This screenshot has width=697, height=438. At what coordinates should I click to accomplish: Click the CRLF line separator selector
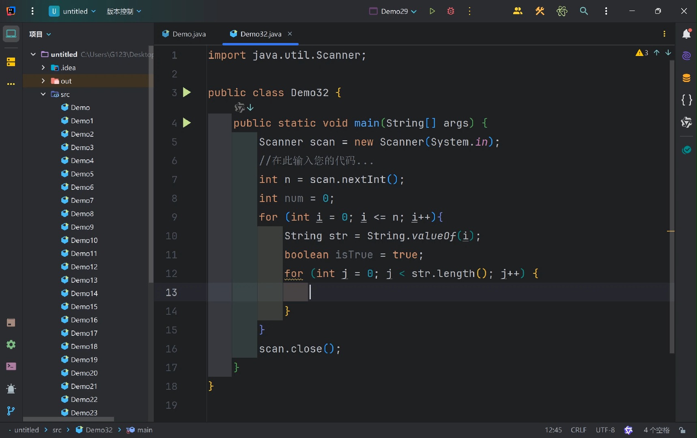(x=578, y=430)
